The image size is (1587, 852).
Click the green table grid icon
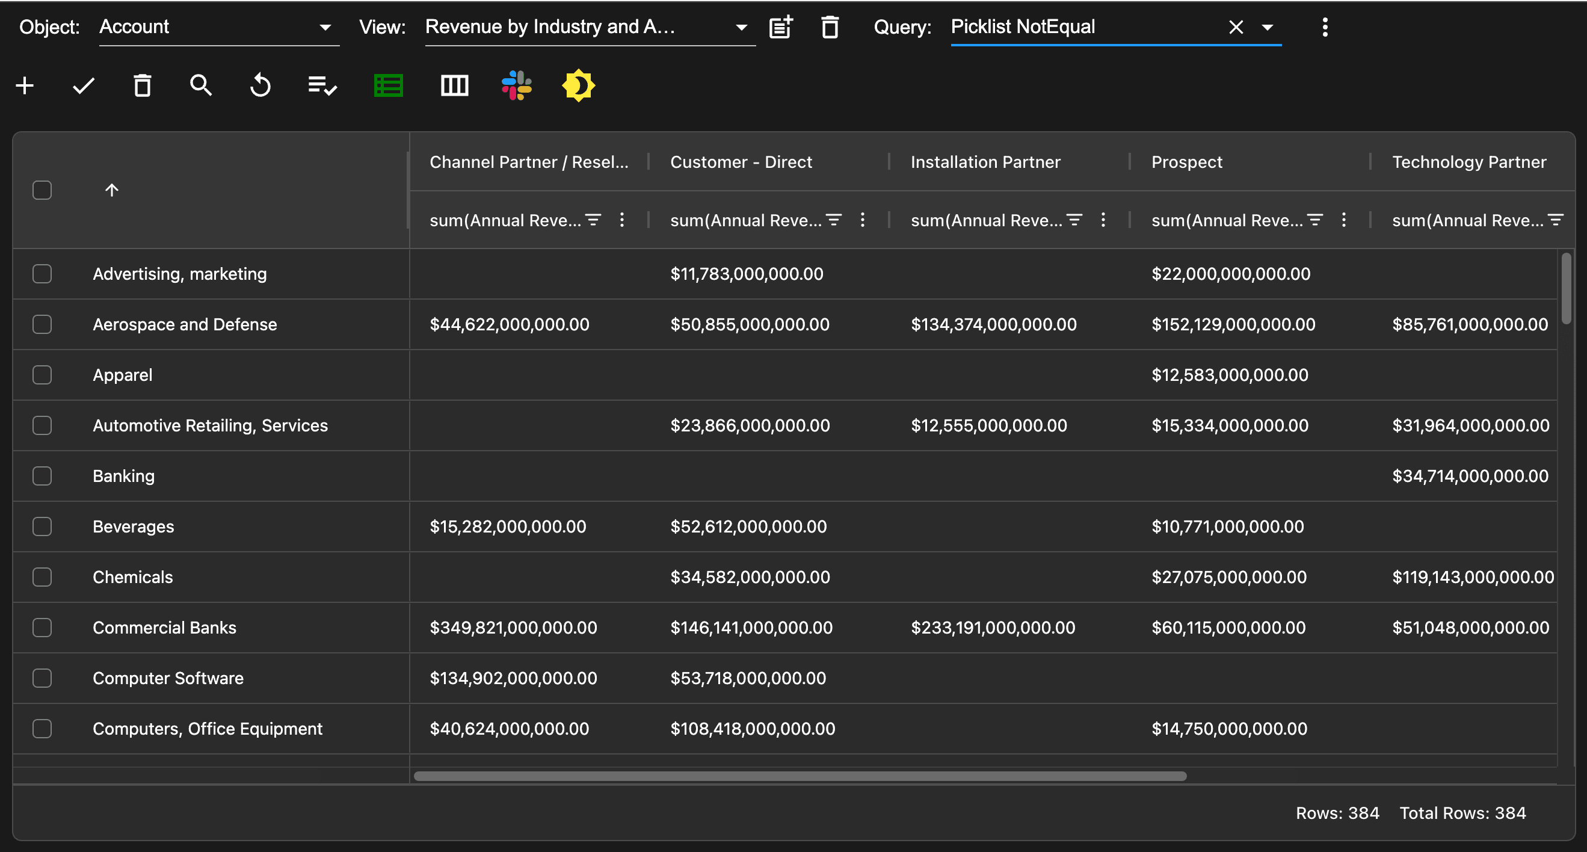(388, 85)
